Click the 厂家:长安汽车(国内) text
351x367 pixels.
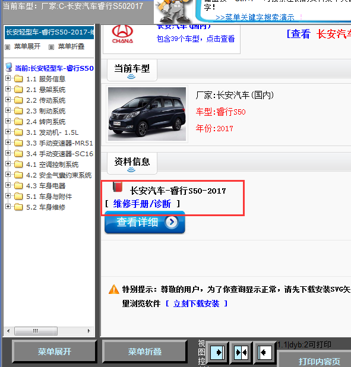(235, 95)
